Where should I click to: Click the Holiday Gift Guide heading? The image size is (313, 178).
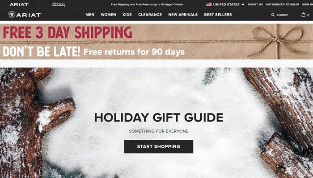coord(159,117)
